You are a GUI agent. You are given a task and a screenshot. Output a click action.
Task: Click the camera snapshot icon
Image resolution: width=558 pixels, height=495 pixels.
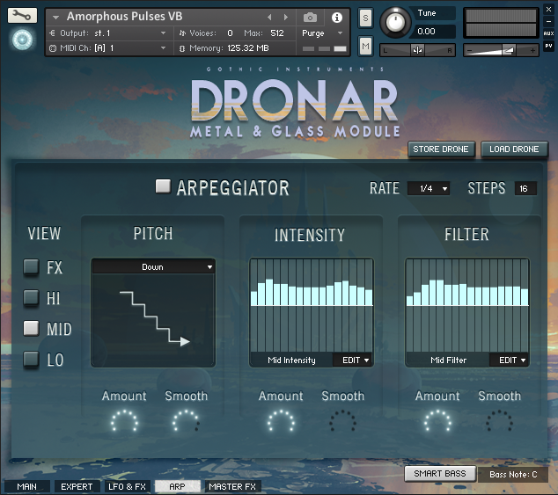[x=310, y=17]
